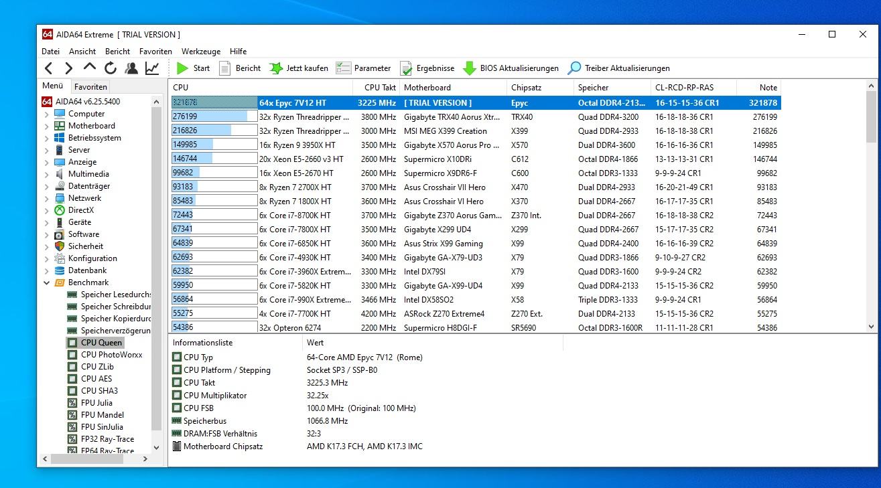Sort by the CPU Takt column header
This screenshot has height=488, width=881.
point(377,88)
